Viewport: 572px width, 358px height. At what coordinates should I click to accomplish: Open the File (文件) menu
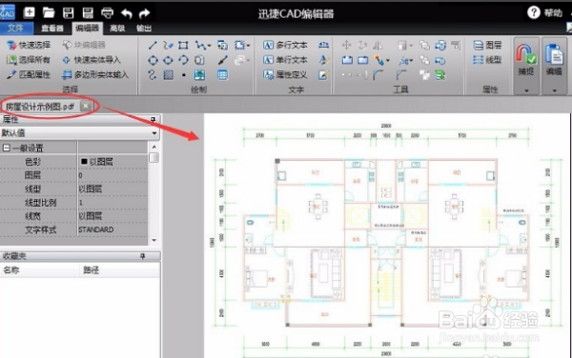(15, 28)
